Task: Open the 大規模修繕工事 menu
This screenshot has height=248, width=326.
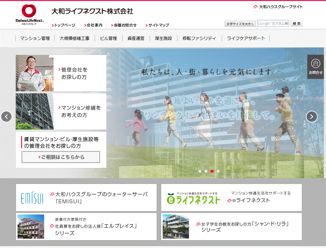Action: pyautogui.click(x=74, y=38)
